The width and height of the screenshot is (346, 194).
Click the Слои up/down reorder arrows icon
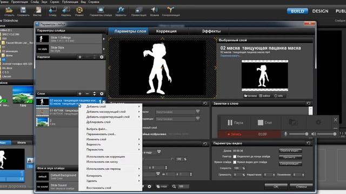tap(95, 94)
